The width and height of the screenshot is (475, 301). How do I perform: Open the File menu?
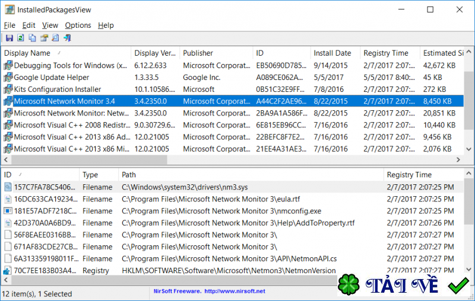[9, 25]
